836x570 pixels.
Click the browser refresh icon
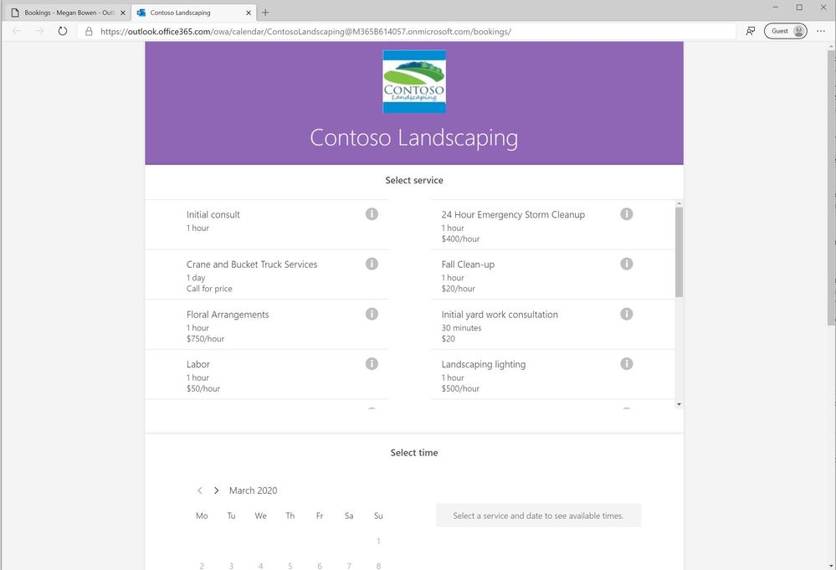(63, 31)
